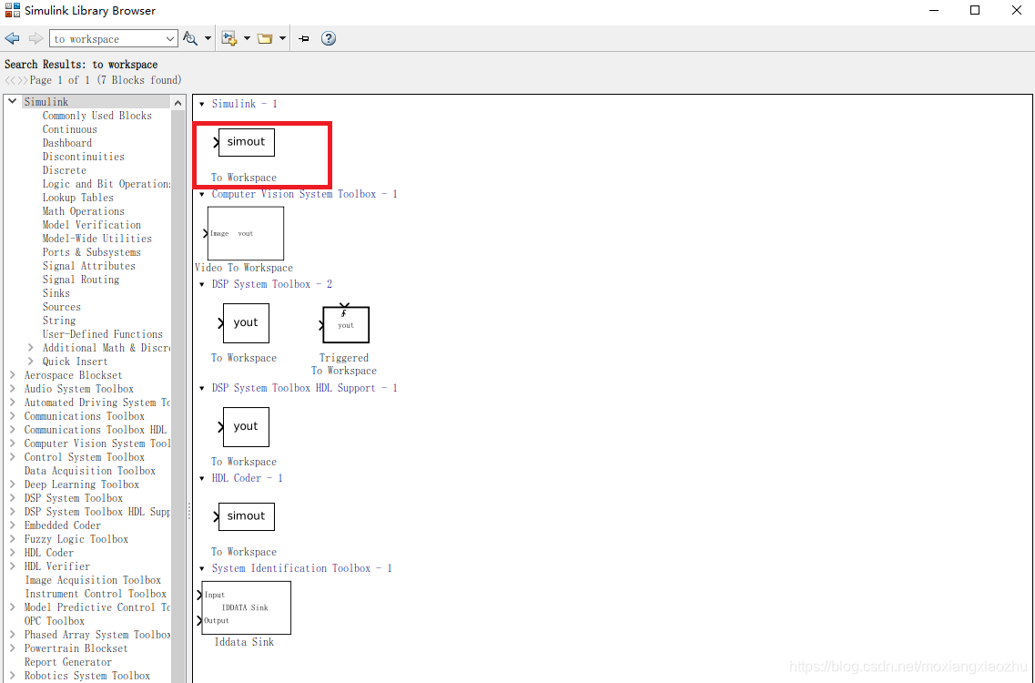Select HDL Coder simout block
Image resolution: width=1035 pixels, height=683 pixels.
coord(246,516)
